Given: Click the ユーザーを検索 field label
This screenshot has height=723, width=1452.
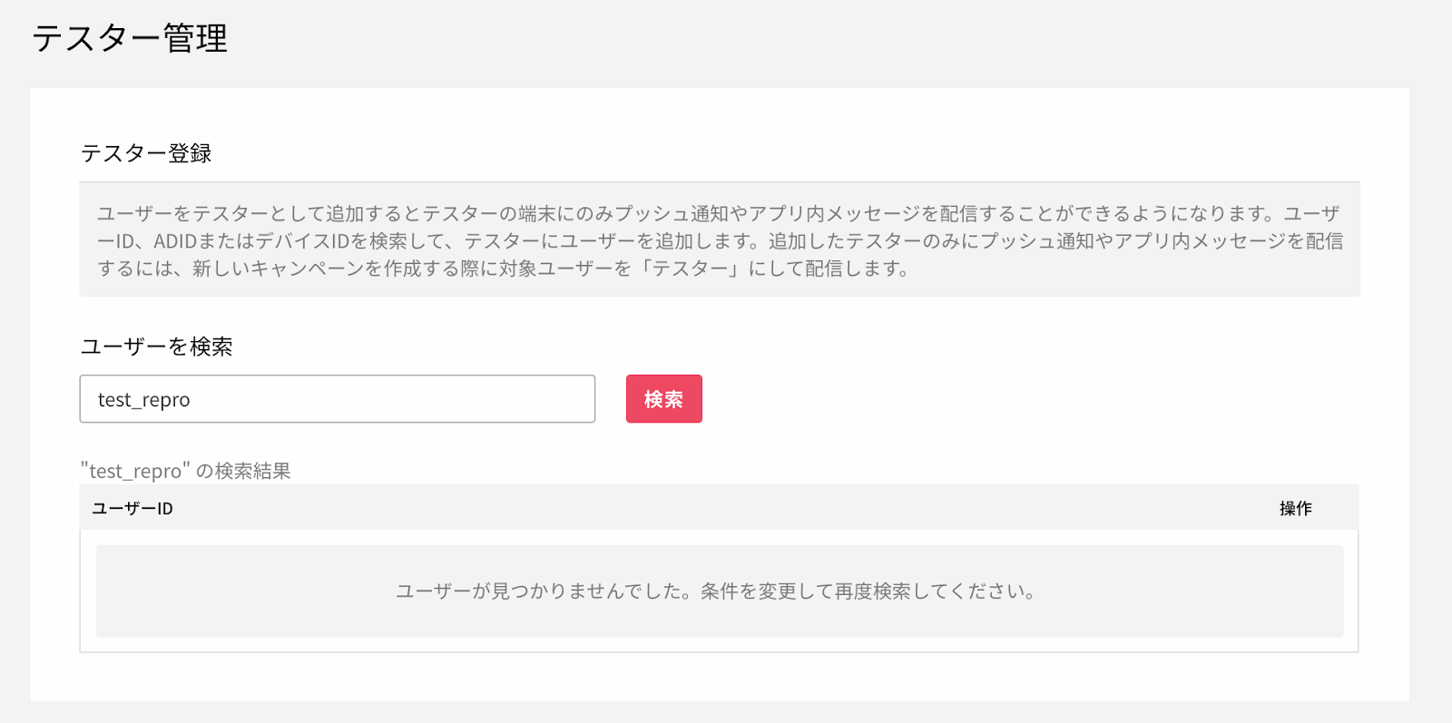Looking at the screenshot, I should coord(157,347).
